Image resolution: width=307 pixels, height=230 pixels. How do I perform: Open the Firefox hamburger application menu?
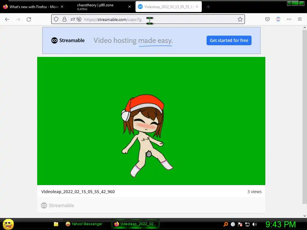click(300, 19)
